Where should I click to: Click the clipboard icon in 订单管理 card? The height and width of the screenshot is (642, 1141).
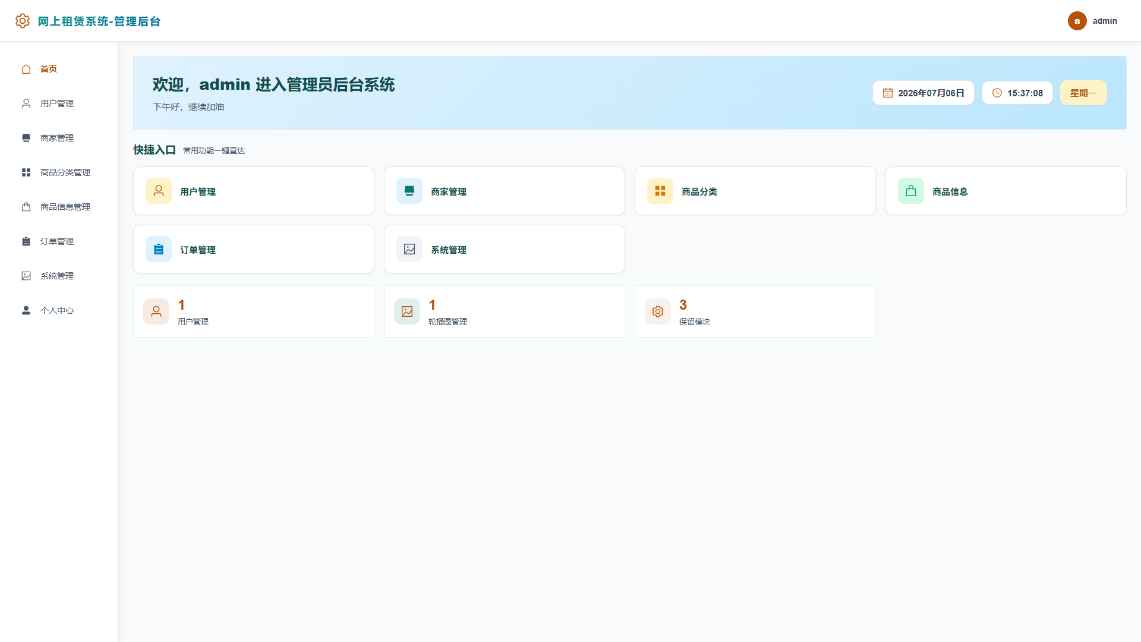[x=159, y=249]
